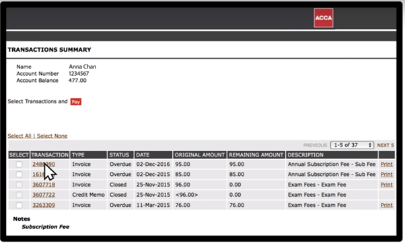This screenshot has width=405, height=243.
Task: Click the Overdue status for 3263309
Action: click(120, 205)
